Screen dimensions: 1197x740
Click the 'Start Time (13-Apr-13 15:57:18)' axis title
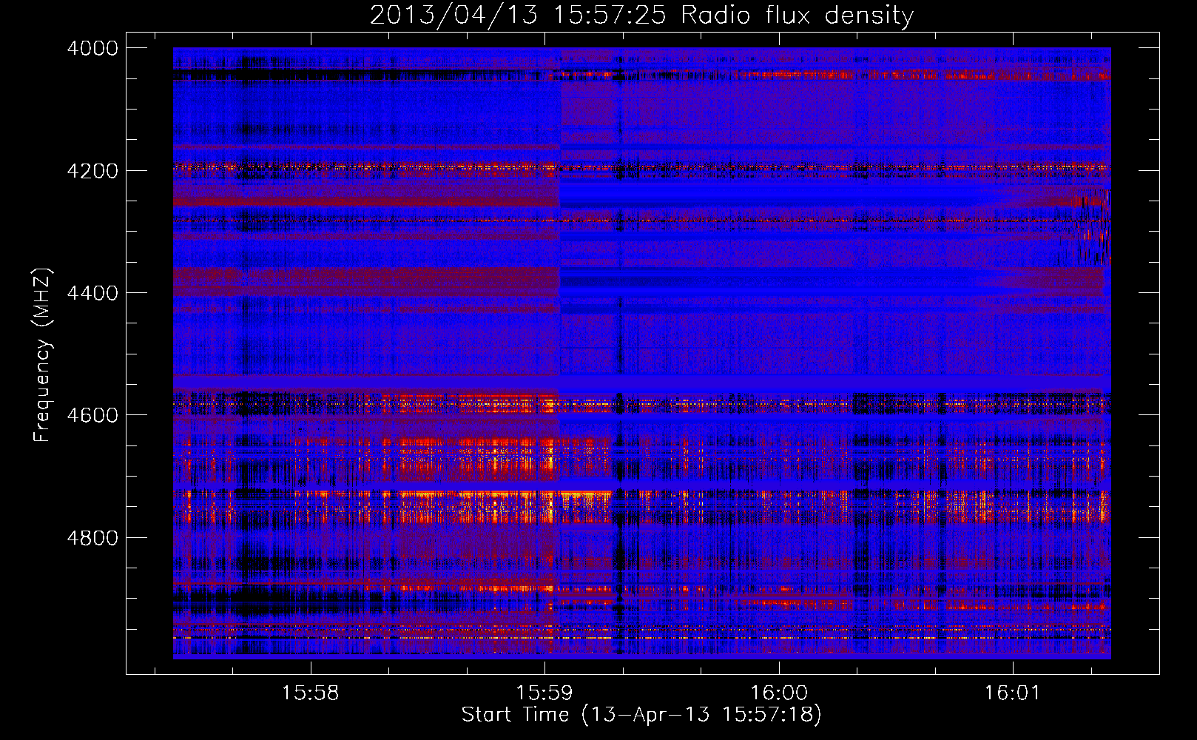coord(641,715)
